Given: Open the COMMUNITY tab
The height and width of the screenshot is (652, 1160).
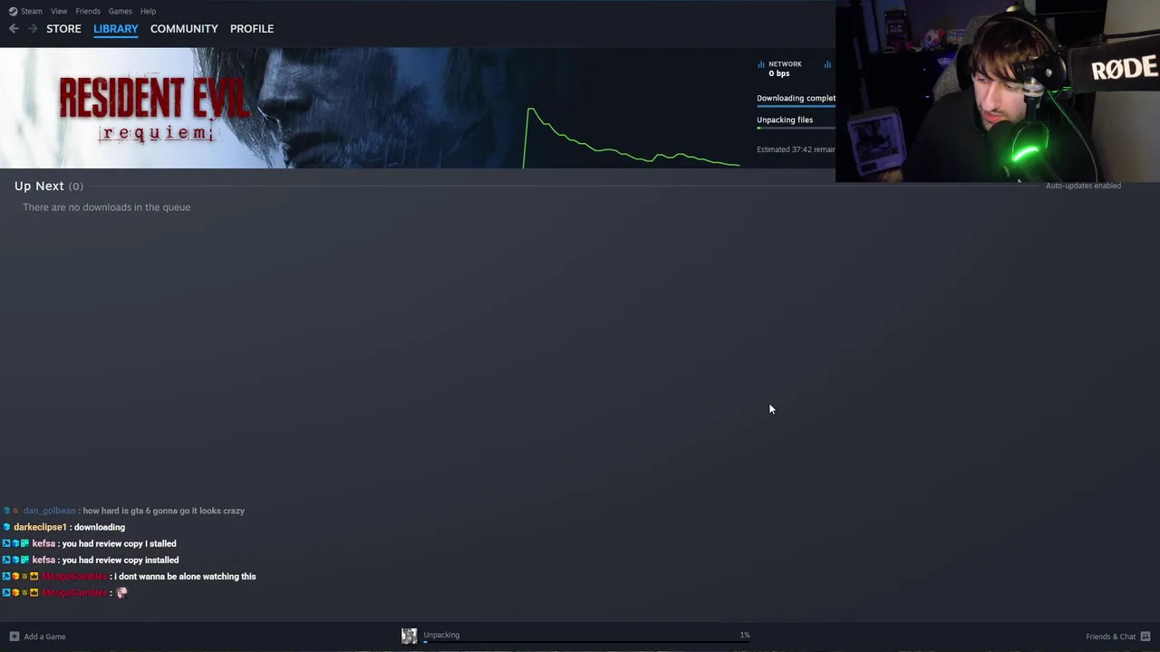Looking at the screenshot, I should pos(184,29).
